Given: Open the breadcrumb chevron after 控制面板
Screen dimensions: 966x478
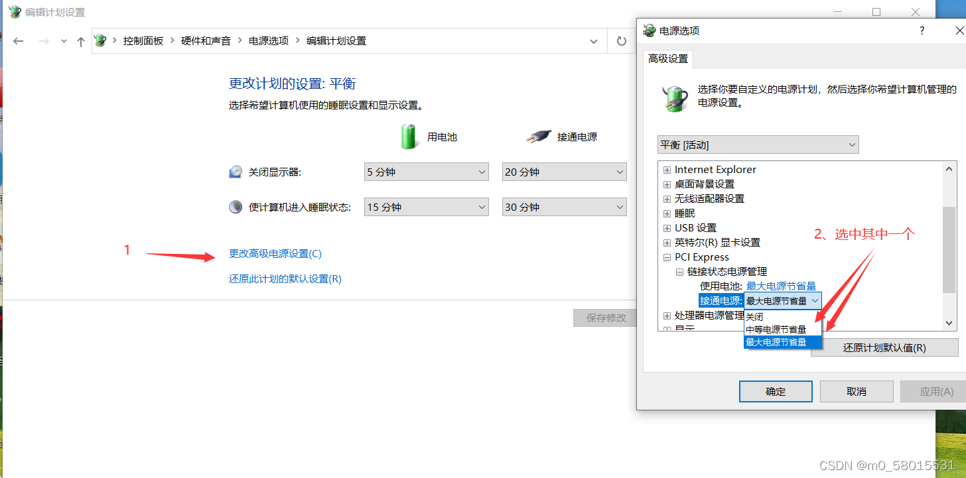Looking at the screenshot, I should click(x=172, y=40).
